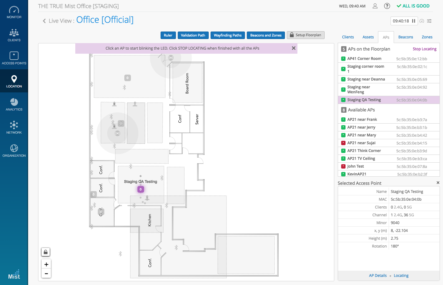The image size is (443, 285).
Task: Open the Monitor section in the sidebar
Action: [x=14, y=12]
